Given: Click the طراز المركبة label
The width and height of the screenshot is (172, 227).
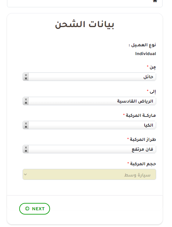Looking at the screenshot, I should coord(143,140).
